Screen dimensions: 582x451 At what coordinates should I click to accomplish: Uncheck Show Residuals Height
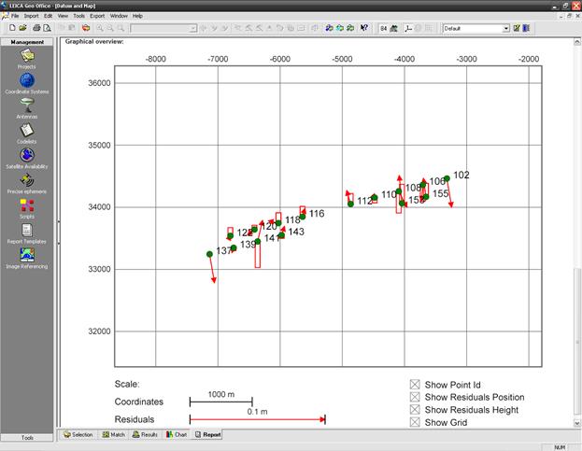coord(415,410)
